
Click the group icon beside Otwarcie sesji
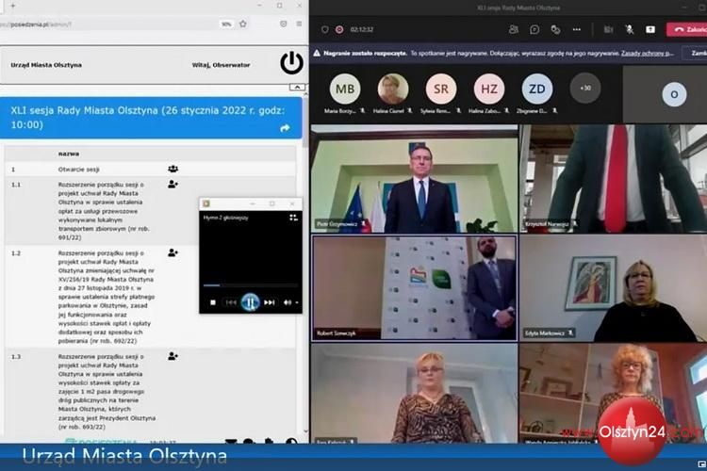pyautogui.click(x=173, y=169)
